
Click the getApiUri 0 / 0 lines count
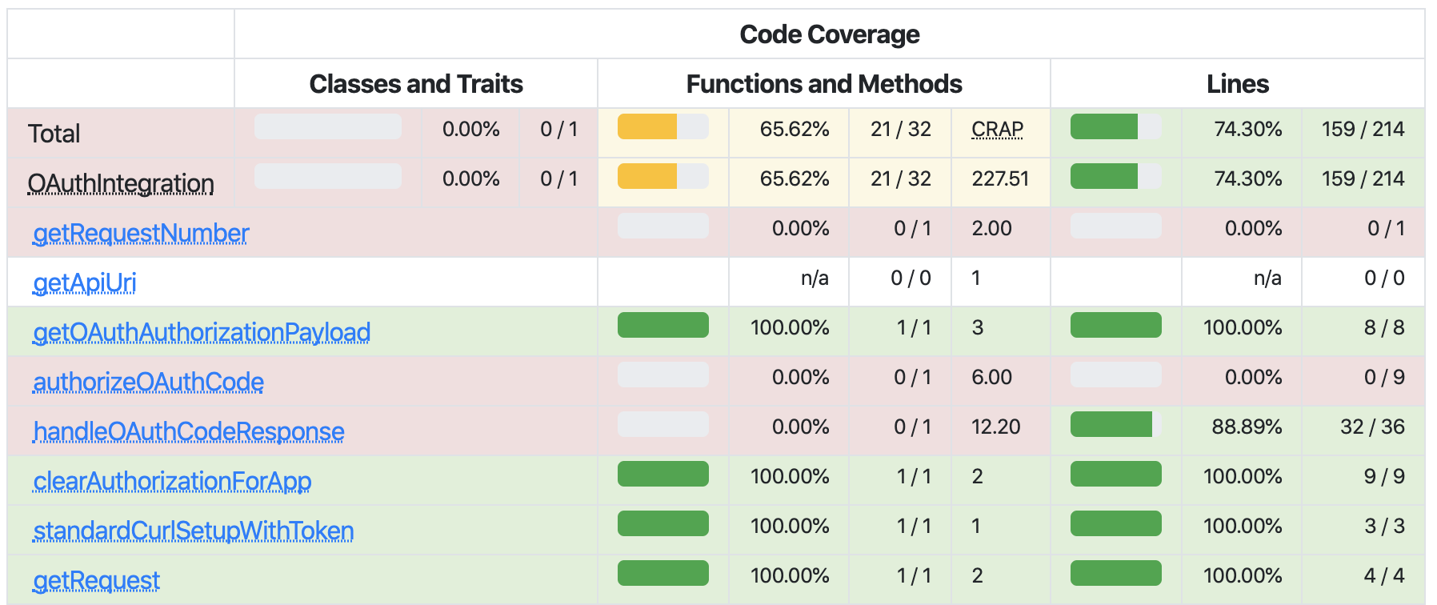1384,278
